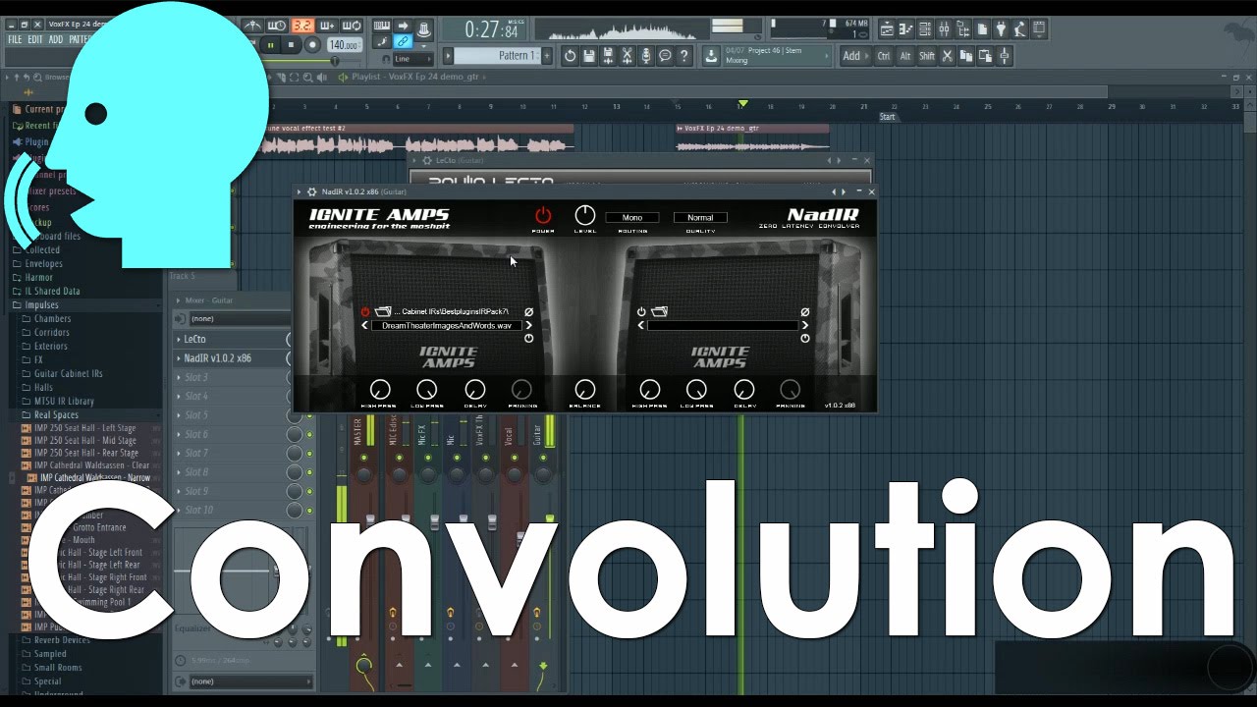
Task: Open the ADD menu
Action: (56, 40)
